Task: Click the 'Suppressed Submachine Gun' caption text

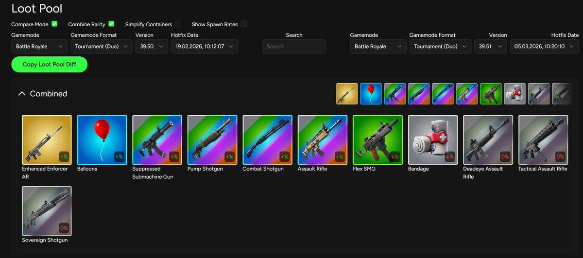Action: 153,172
